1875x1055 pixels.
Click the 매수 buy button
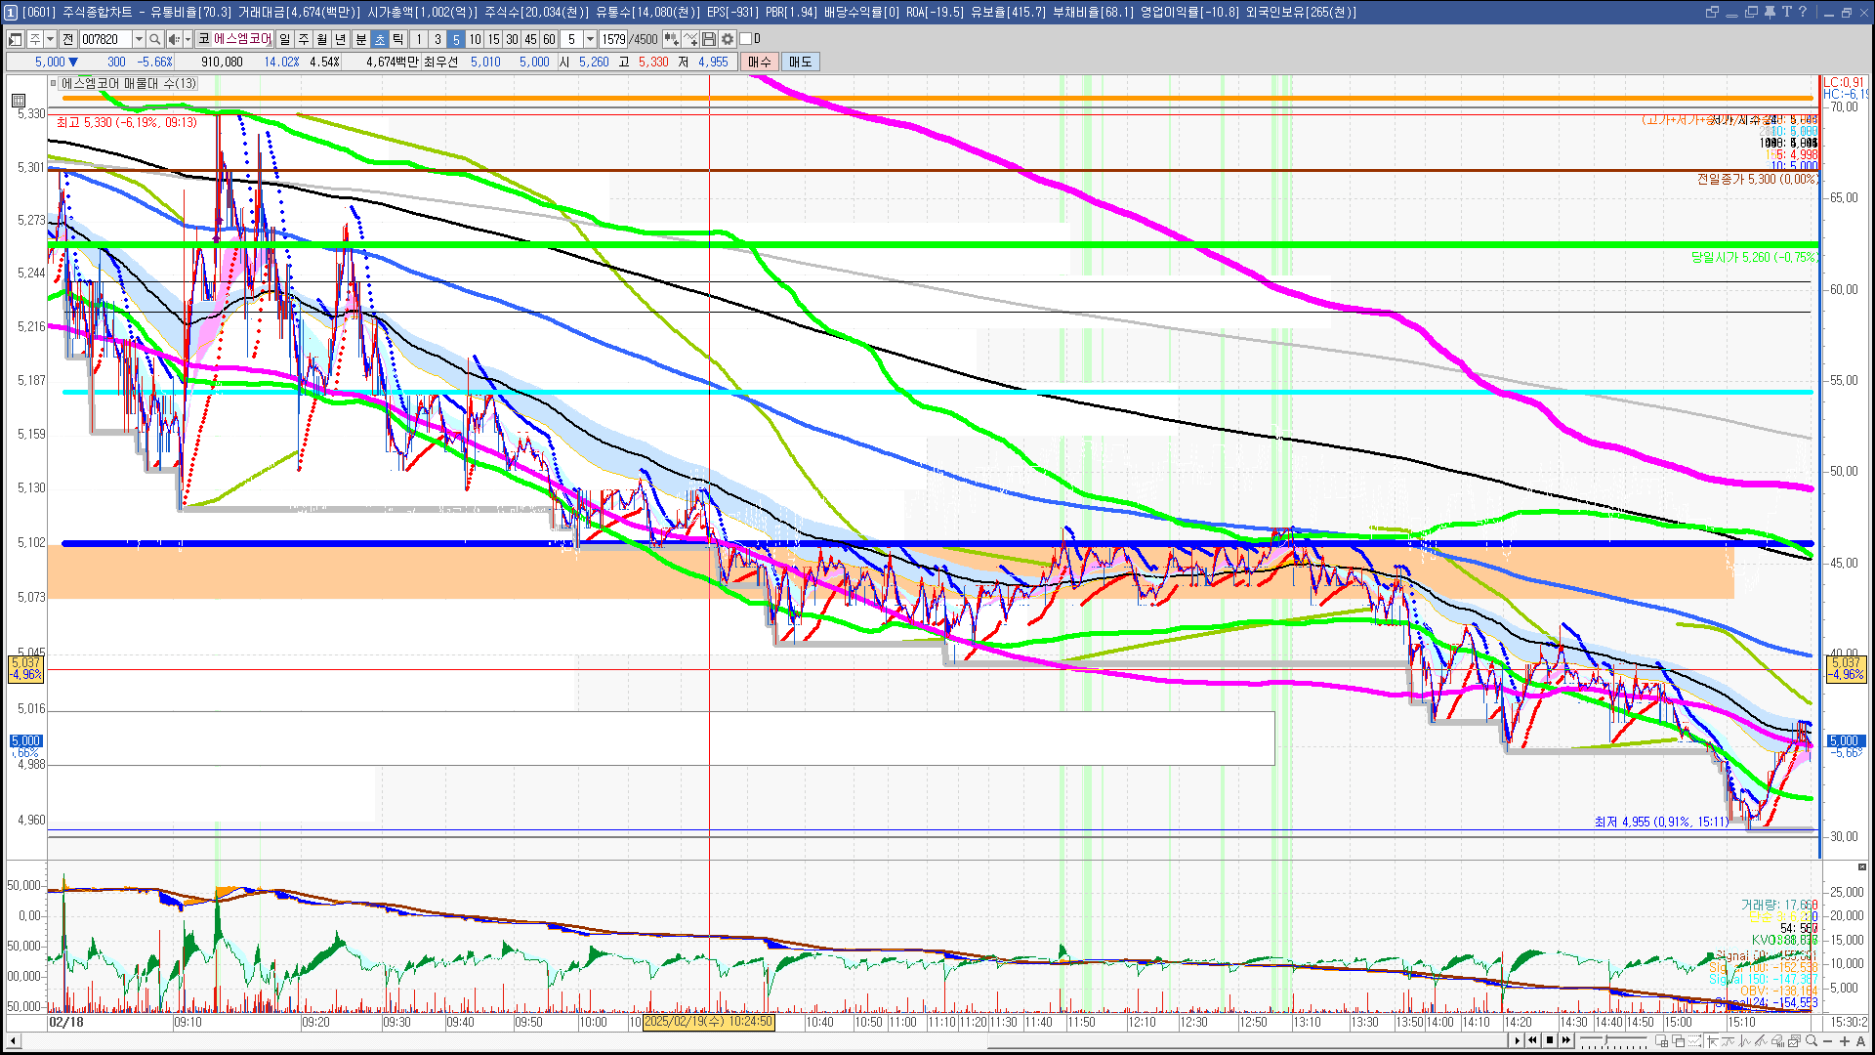tap(760, 62)
